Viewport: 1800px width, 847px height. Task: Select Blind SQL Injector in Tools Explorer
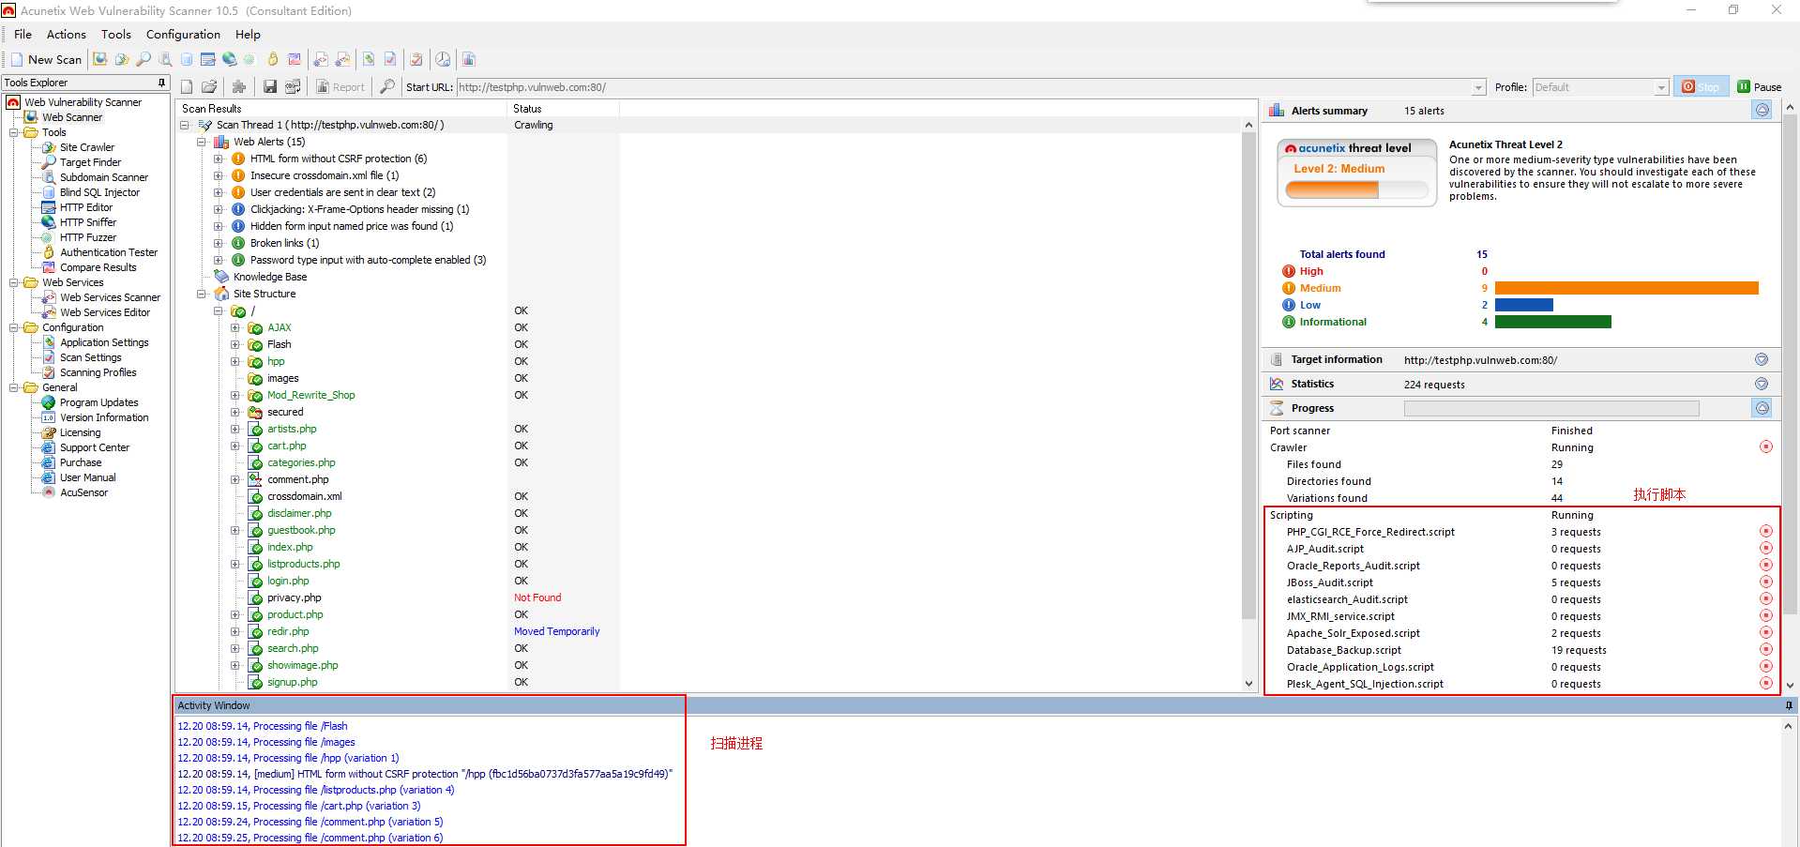[x=99, y=192]
